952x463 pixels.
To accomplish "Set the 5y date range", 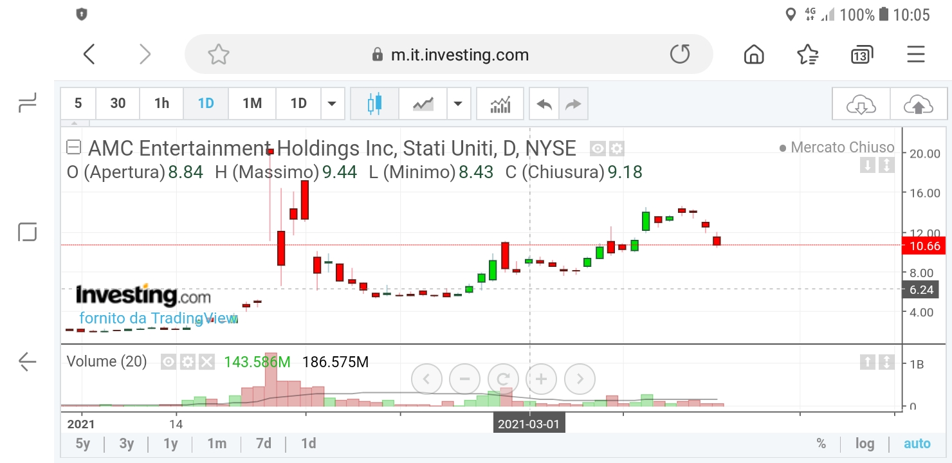I will (x=83, y=443).
